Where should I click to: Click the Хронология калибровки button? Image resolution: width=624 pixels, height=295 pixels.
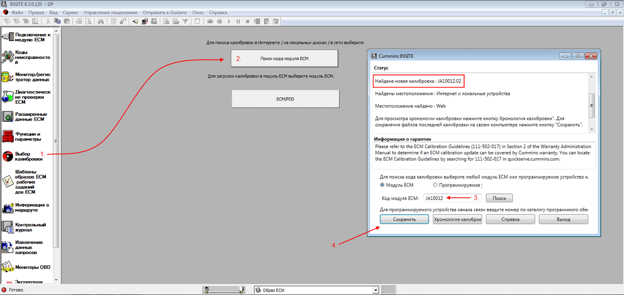tap(457, 219)
